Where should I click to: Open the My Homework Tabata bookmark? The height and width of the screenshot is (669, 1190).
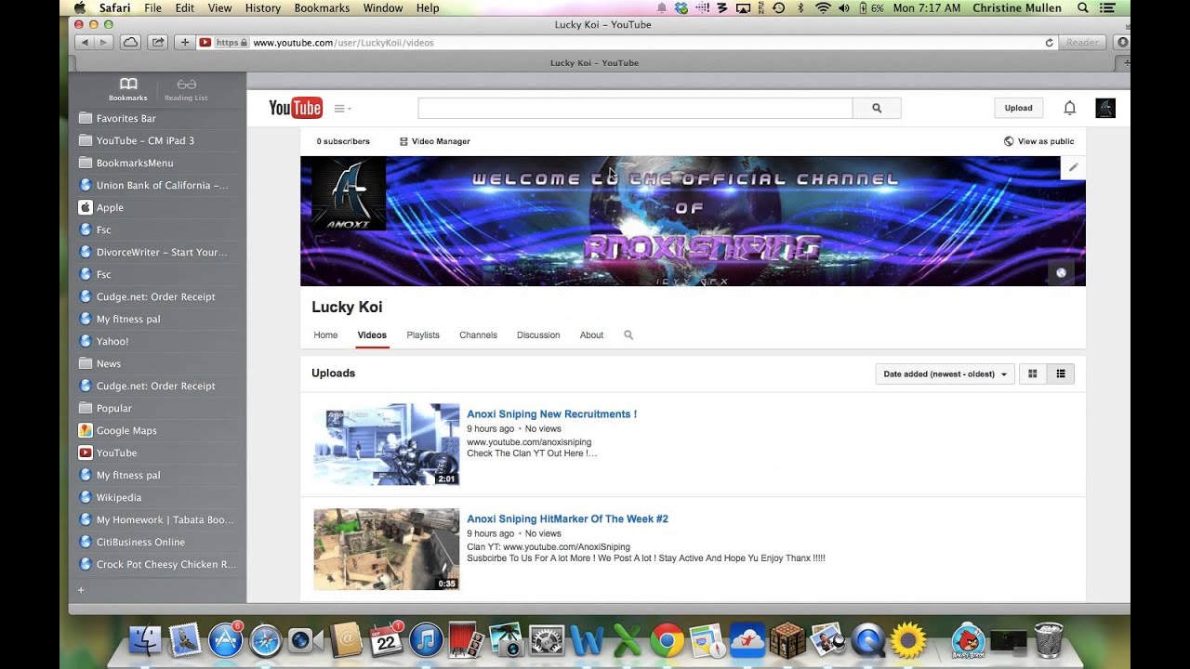tap(157, 520)
